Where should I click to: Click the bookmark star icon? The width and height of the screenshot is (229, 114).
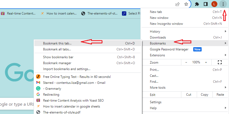tap(186, 4)
